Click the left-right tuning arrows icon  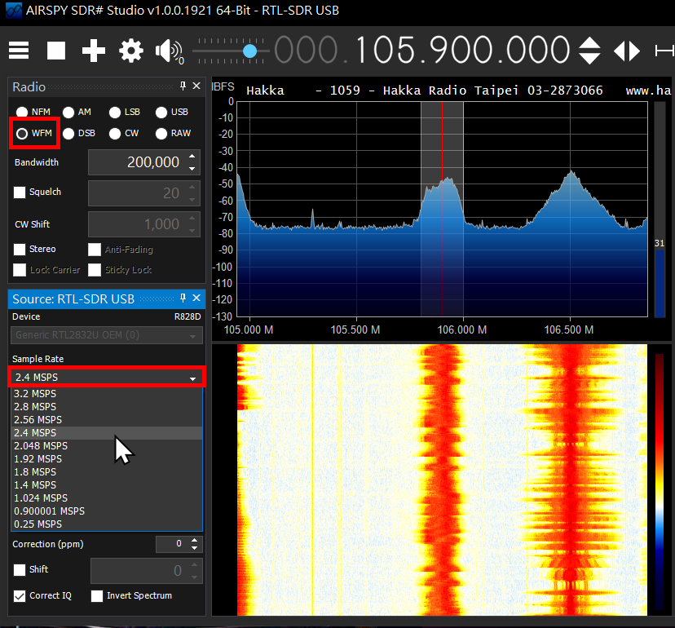click(x=627, y=51)
